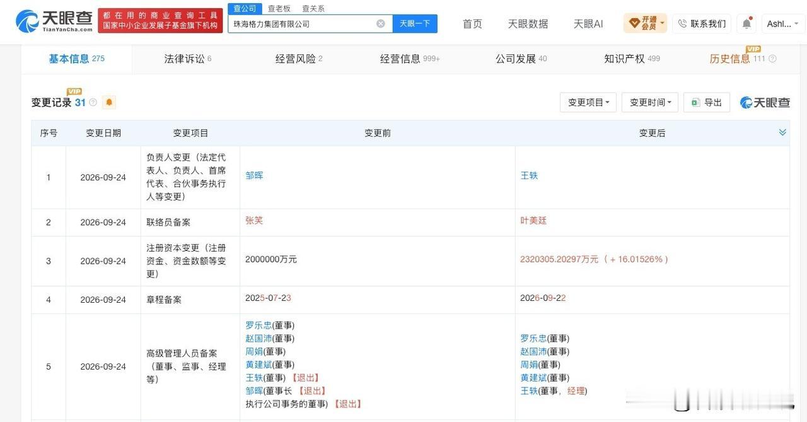This screenshot has height=422, width=807.
Task: Switch to the 查老板 search tab
Action: click(279, 8)
